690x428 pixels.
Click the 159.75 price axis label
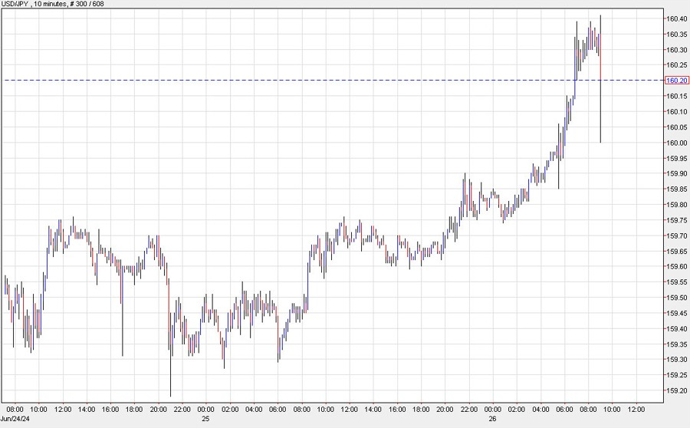point(677,220)
